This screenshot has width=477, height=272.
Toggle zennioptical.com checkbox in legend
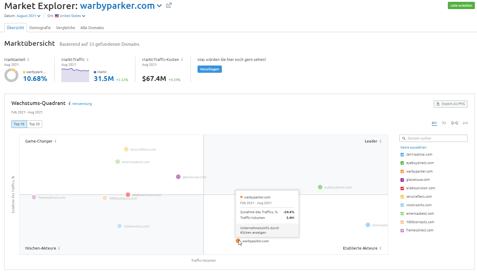pyautogui.click(x=402, y=155)
